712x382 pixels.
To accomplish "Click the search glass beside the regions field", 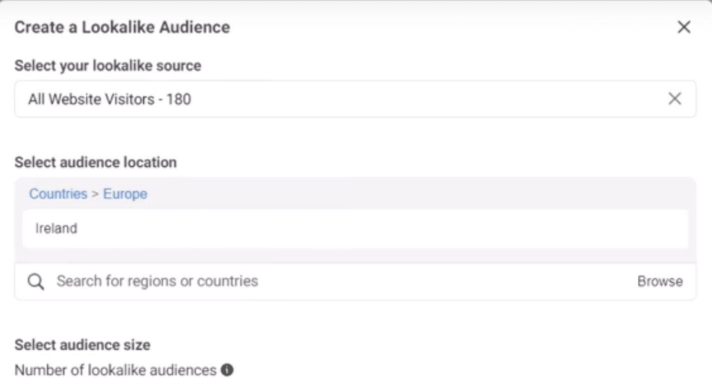I will click(x=36, y=281).
